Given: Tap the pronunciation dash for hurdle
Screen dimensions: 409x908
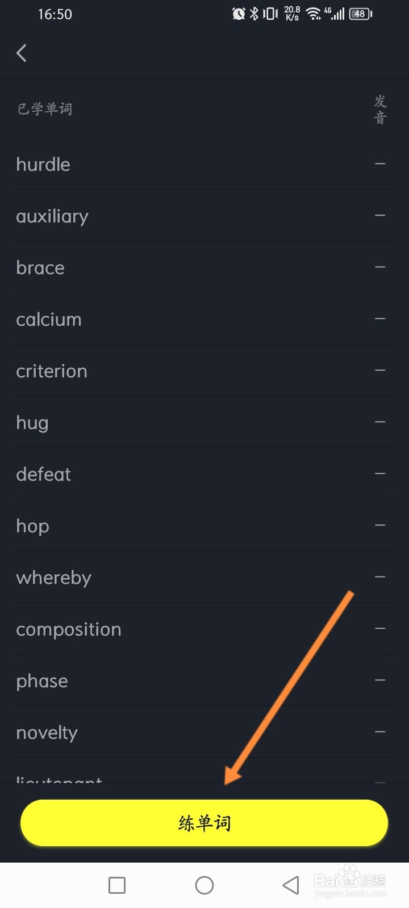Looking at the screenshot, I should [380, 164].
